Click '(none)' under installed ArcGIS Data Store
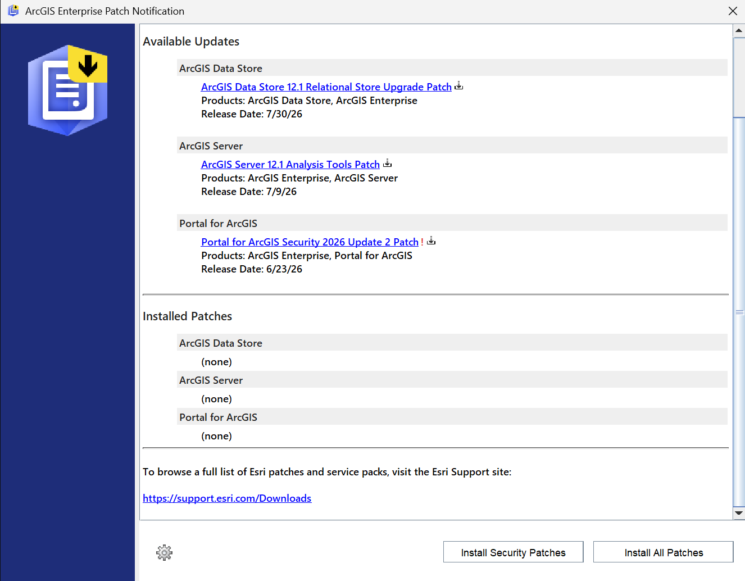This screenshot has width=745, height=581. coord(216,362)
